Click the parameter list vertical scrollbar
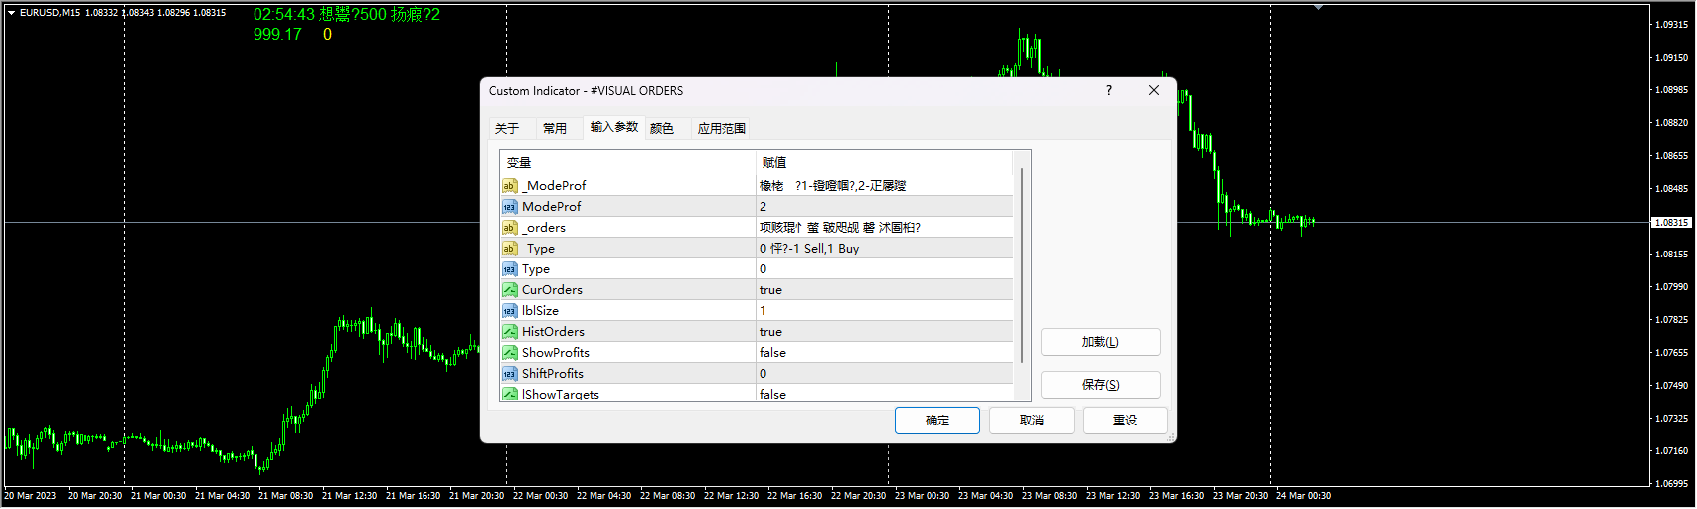Viewport: 1697px width, 509px height. 1021,268
